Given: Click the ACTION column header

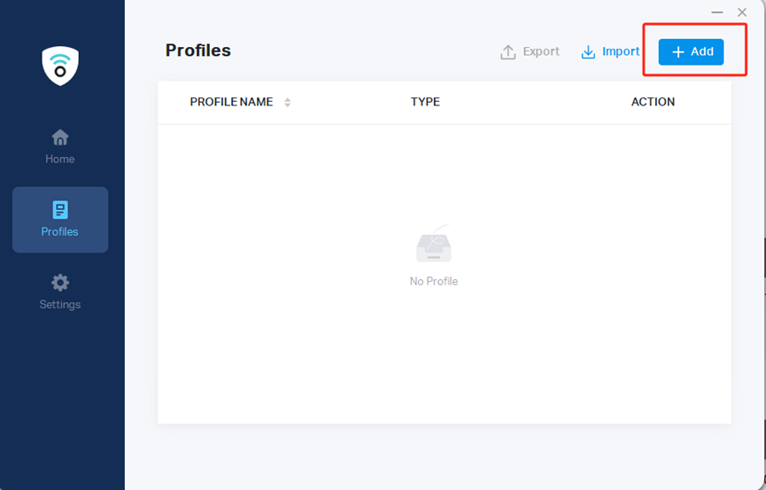Looking at the screenshot, I should (653, 102).
